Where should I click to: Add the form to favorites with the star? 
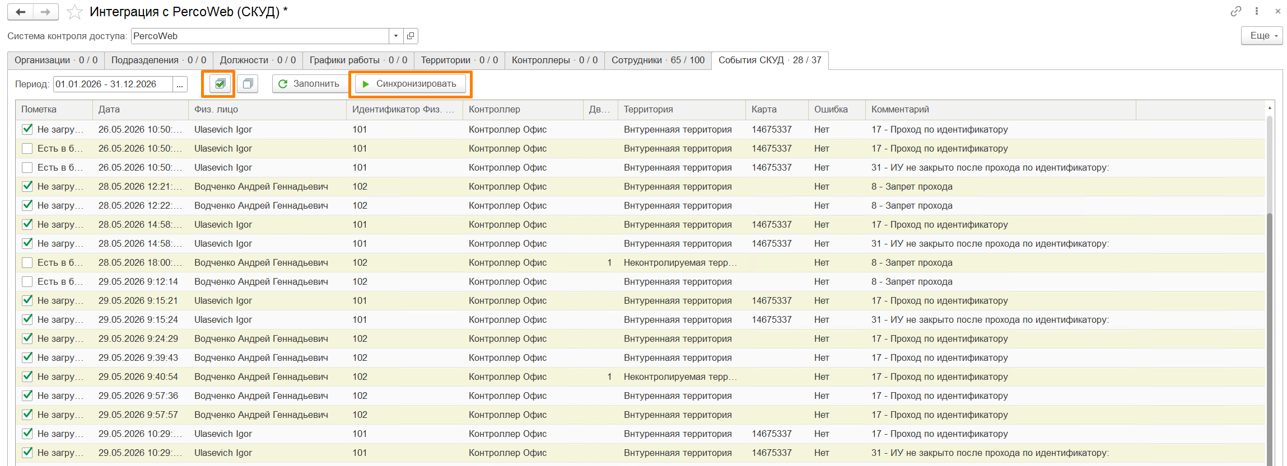pyautogui.click(x=74, y=12)
